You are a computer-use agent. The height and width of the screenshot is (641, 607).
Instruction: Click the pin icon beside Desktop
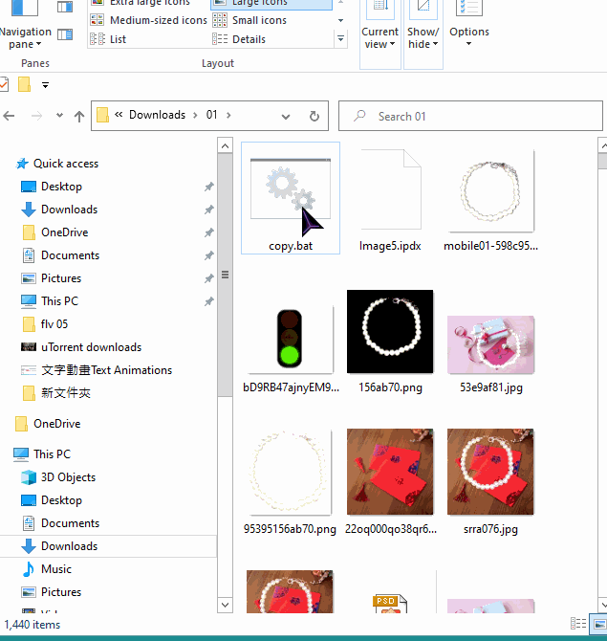tap(208, 187)
